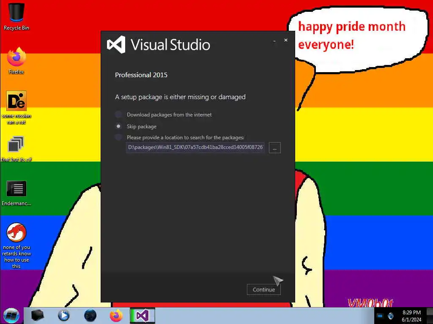Select the 'that but its c#' desktop icon
Image resolution: width=433 pixels, height=324 pixels.
[16, 149]
